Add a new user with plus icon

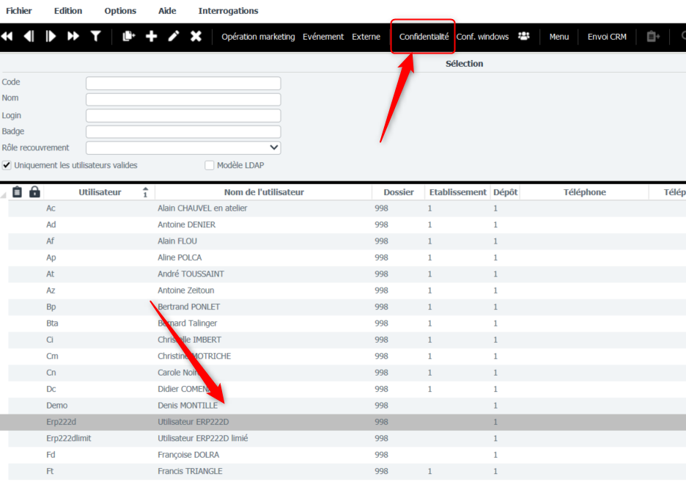pos(152,37)
